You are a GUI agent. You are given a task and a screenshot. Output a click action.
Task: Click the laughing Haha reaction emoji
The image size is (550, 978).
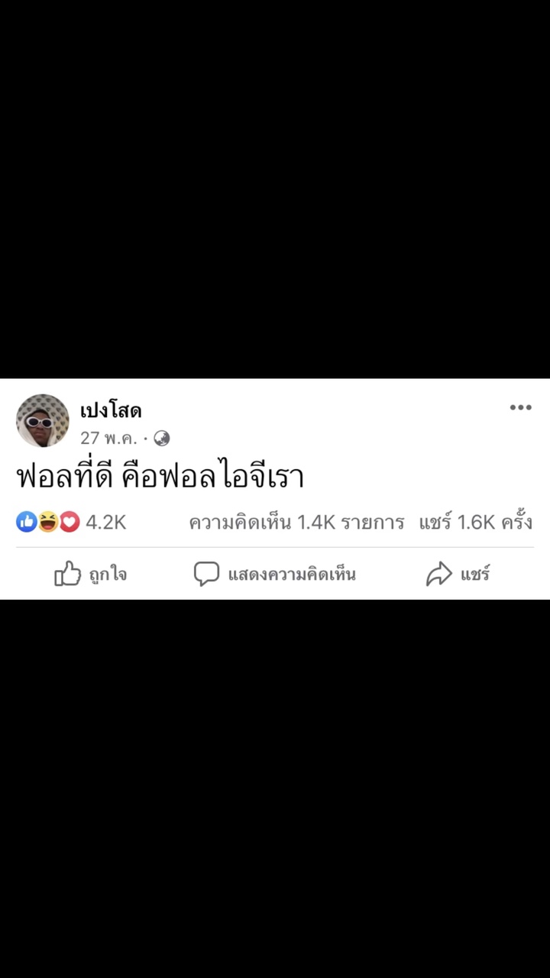pyautogui.click(x=48, y=522)
